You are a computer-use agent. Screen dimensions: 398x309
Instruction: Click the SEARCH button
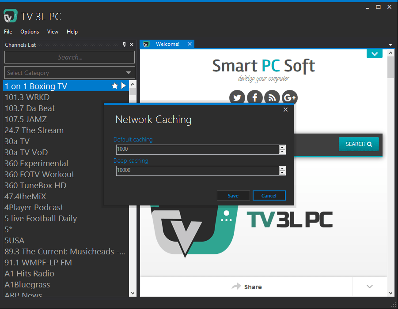click(359, 144)
